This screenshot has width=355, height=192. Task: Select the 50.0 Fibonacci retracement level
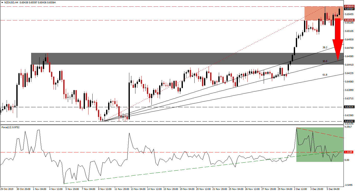point(325,61)
